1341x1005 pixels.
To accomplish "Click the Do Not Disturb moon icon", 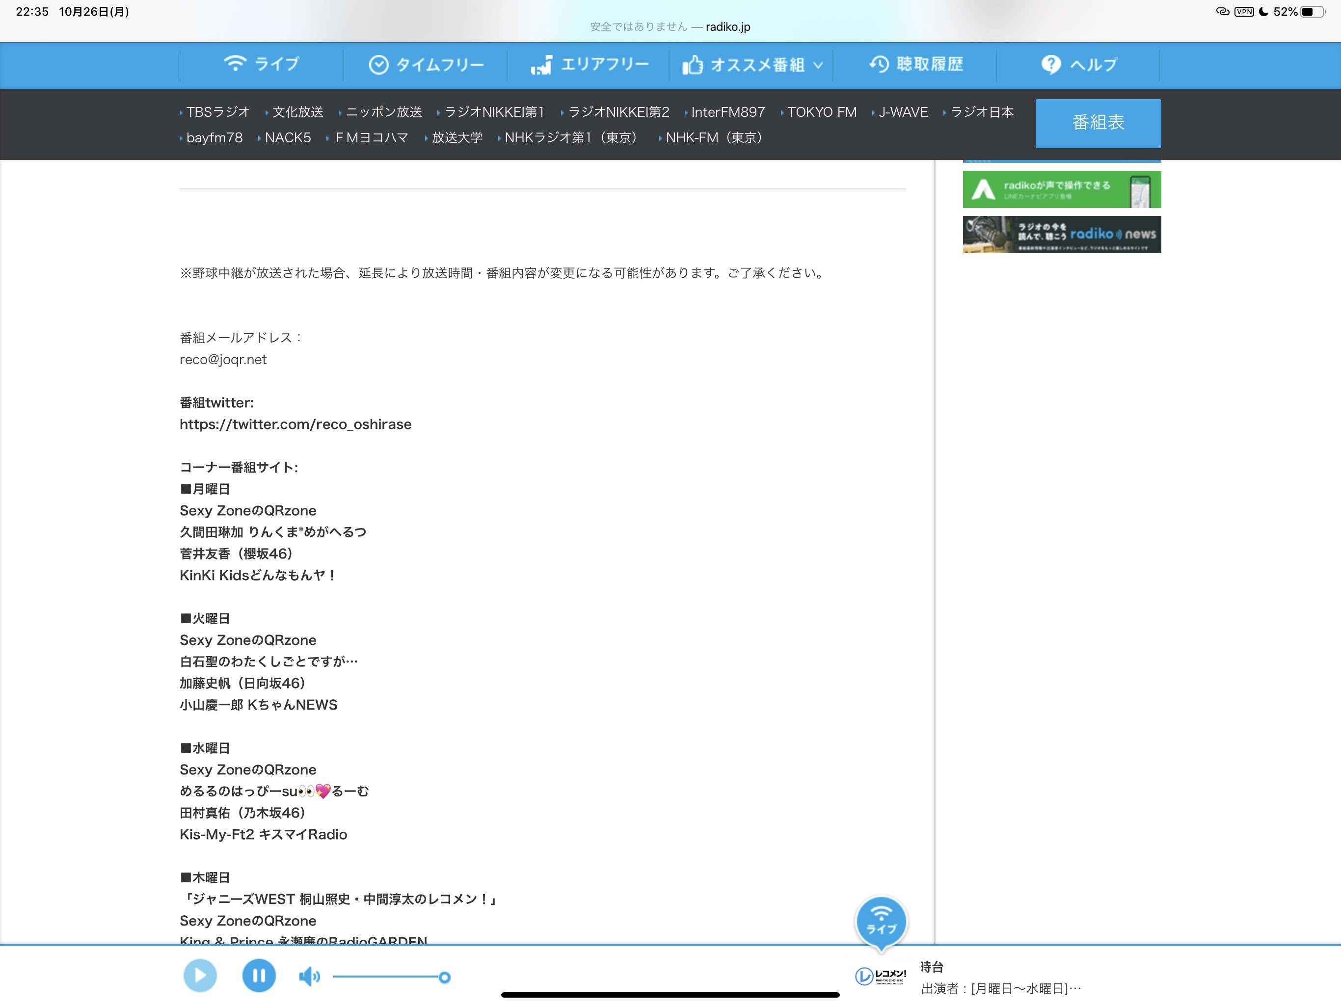I will [1264, 11].
